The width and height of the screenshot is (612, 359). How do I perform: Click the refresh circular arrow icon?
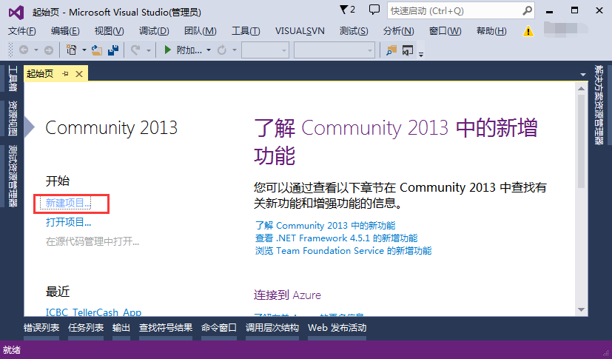tap(222, 50)
